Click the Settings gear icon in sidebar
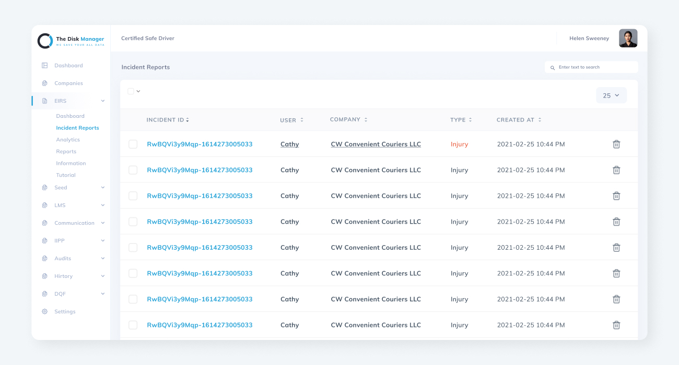This screenshot has height=365, width=679. click(44, 312)
